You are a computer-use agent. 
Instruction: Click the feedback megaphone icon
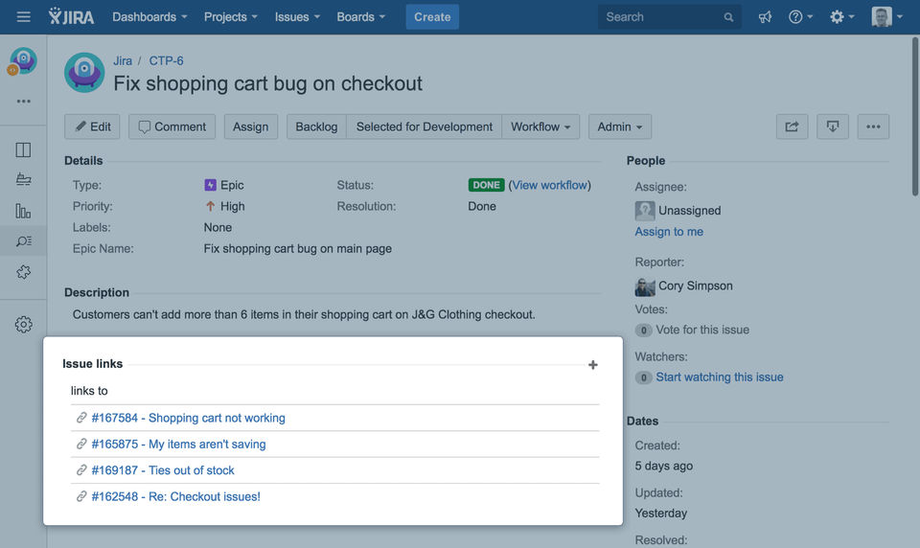(765, 17)
